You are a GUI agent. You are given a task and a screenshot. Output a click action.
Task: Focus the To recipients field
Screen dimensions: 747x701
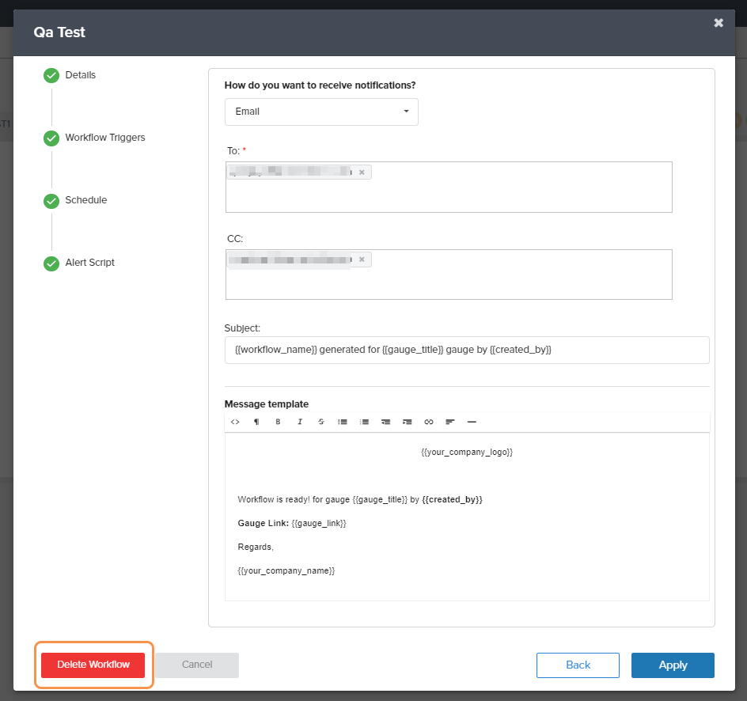449,188
